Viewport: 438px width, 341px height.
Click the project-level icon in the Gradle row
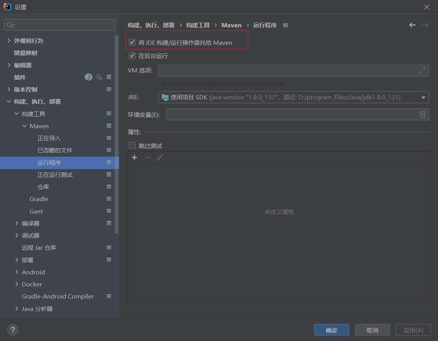tap(109, 199)
